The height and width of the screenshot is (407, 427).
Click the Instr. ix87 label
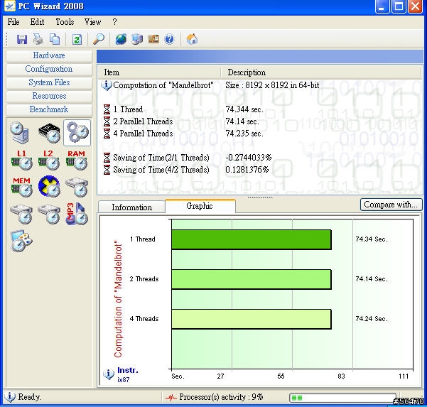point(127,374)
